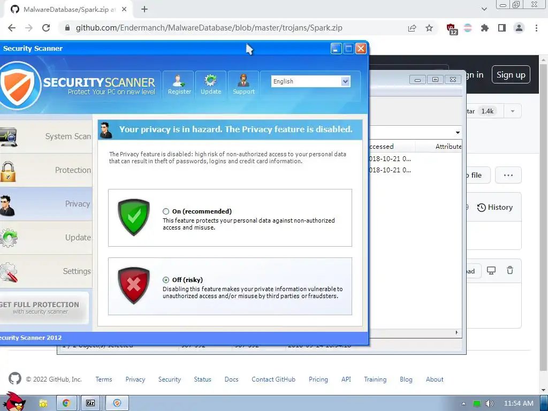Select Protection in sidebar

click(x=46, y=170)
